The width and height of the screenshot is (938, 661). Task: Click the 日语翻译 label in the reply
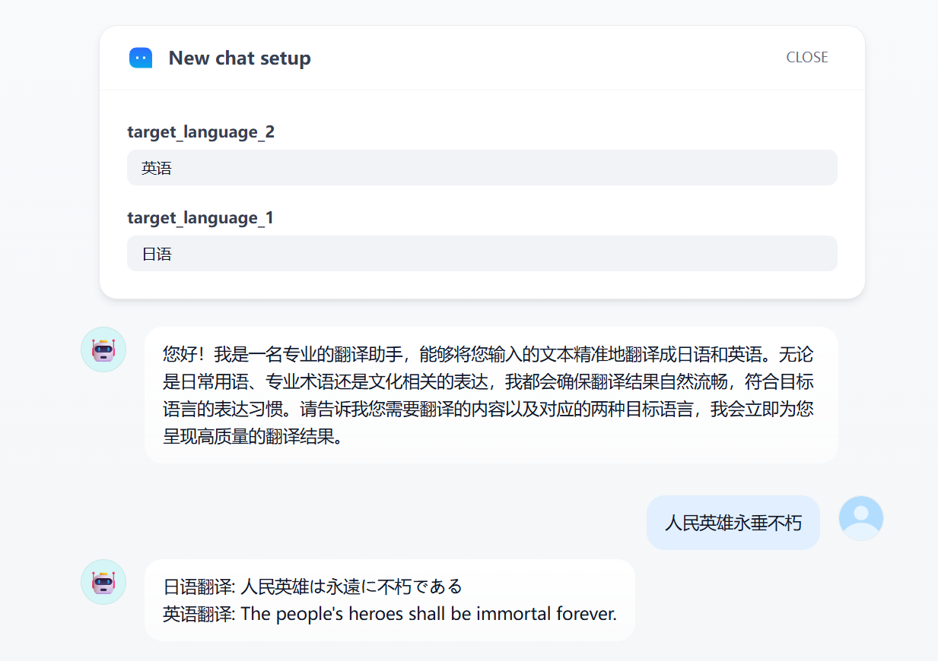pos(198,587)
